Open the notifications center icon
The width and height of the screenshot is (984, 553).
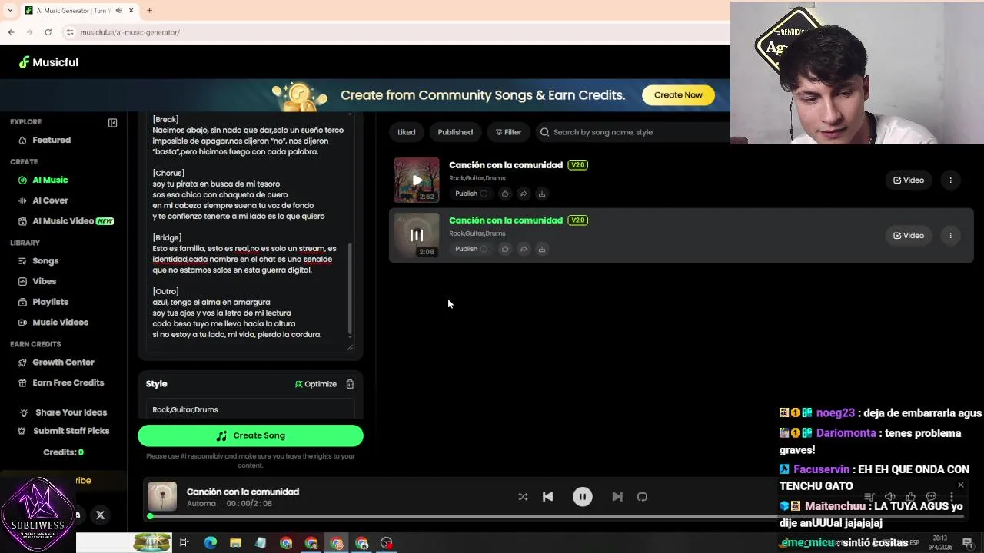(x=967, y=543)
